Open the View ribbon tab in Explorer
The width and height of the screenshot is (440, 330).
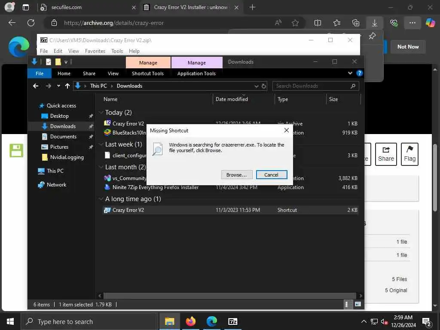113,73
